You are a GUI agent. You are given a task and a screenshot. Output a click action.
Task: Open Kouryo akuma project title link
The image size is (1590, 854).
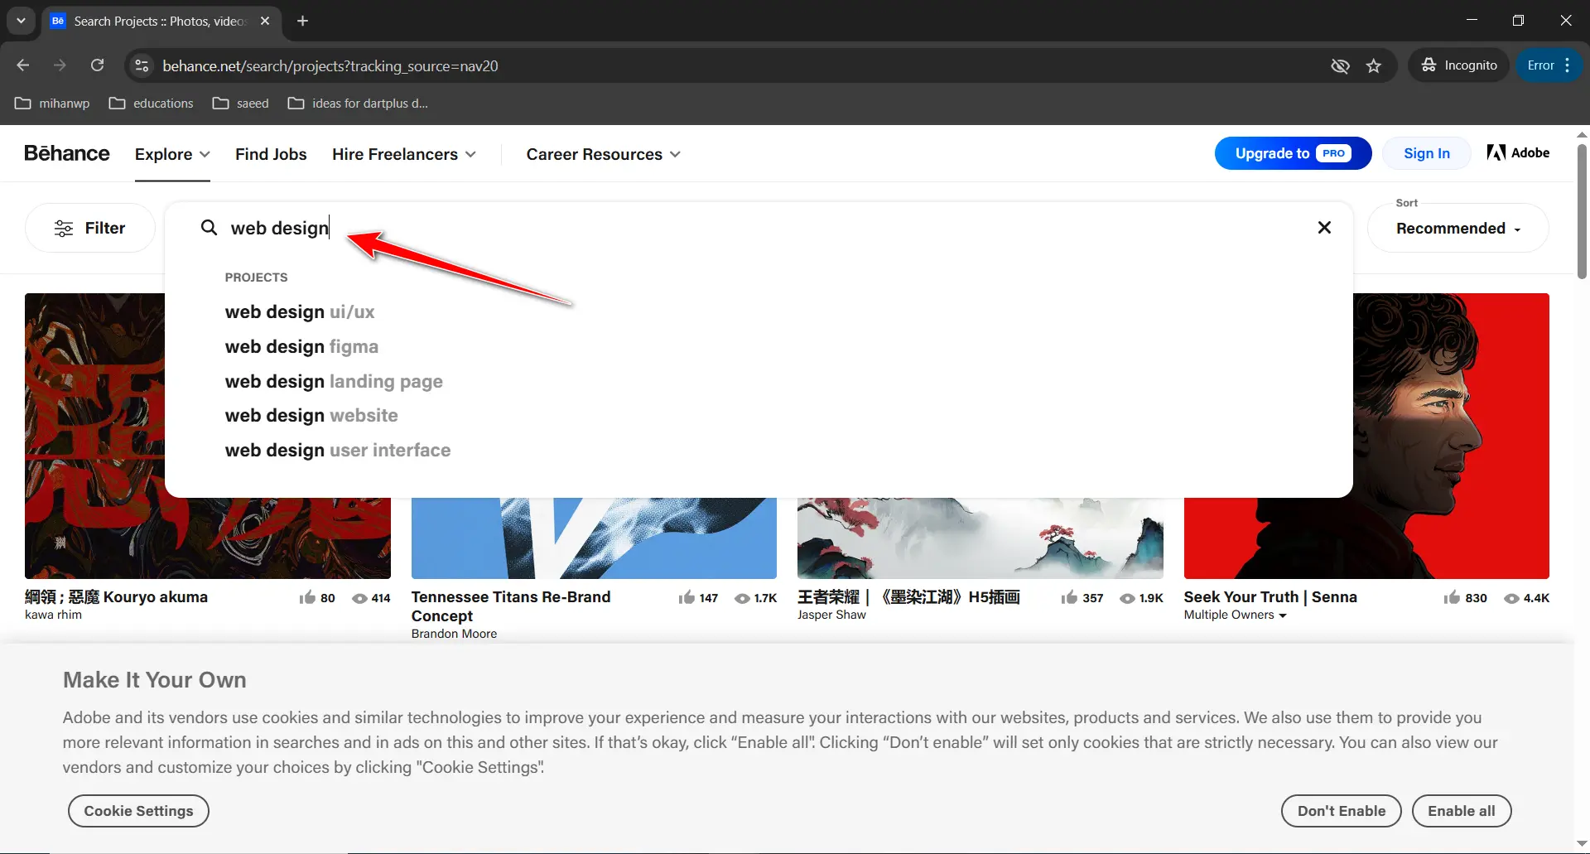tap(116, 597)
